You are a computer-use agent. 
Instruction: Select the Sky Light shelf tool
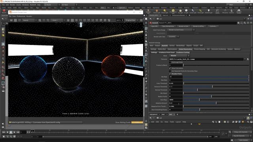pos(180,11)
